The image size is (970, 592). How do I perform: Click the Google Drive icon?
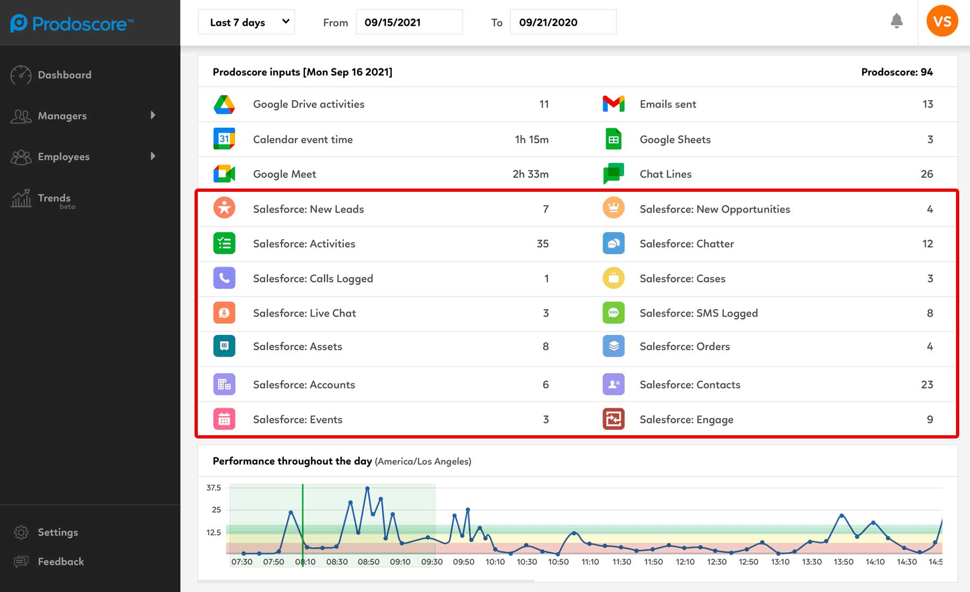[224, 104]
